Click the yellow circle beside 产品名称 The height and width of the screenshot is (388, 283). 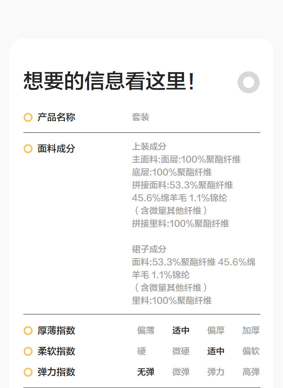click(x=28, y=117)
